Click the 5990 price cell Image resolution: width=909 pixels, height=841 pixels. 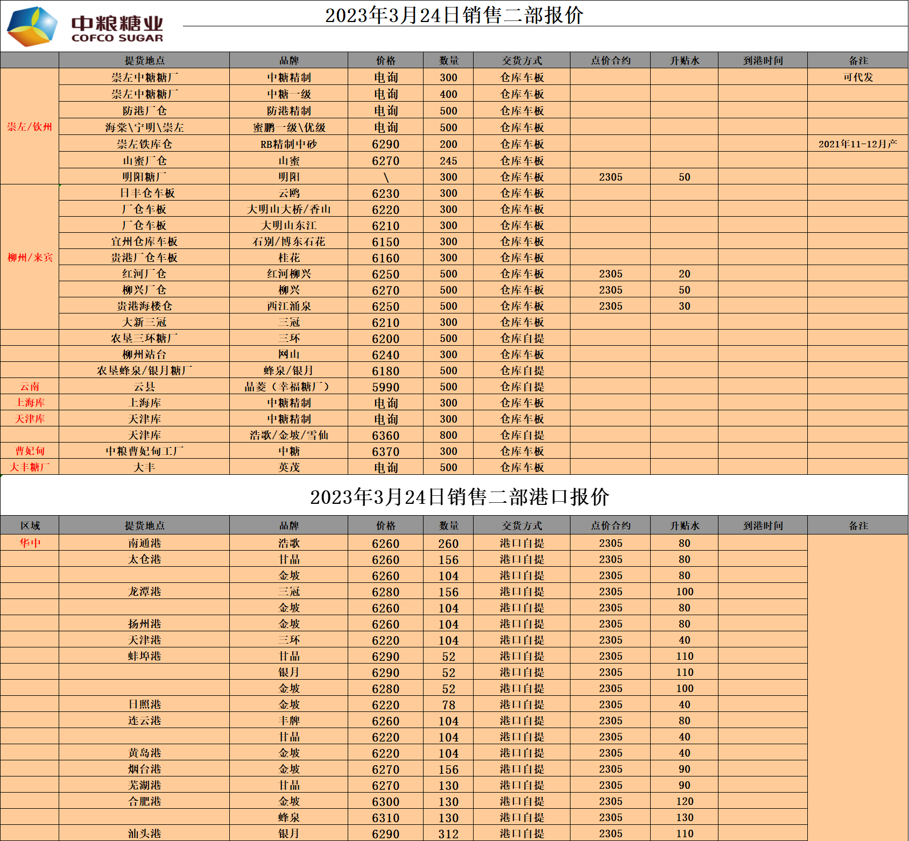tap(385, 387)
